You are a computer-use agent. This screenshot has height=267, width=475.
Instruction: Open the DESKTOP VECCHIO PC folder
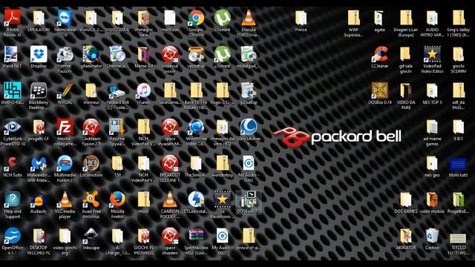click(x=39, y=236)
